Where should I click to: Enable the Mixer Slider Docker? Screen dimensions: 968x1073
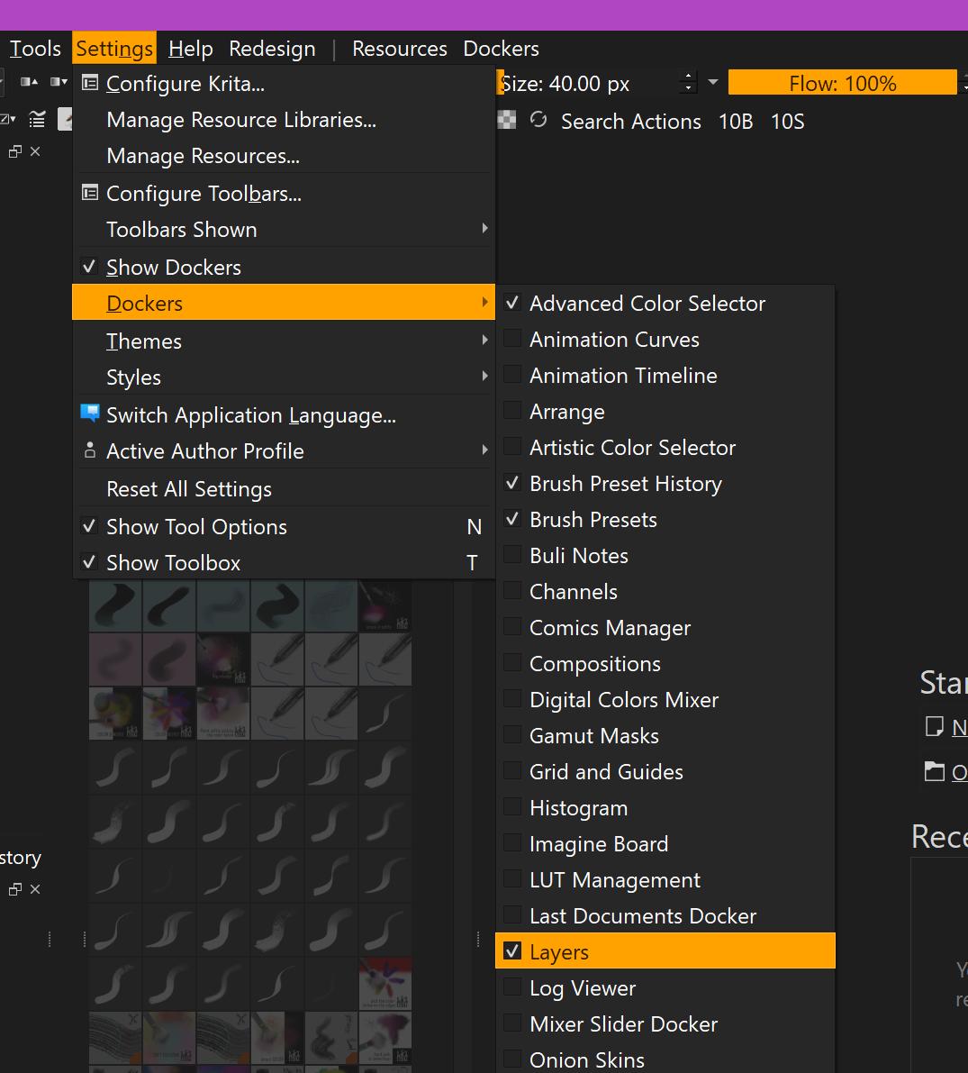point(665,1023)
